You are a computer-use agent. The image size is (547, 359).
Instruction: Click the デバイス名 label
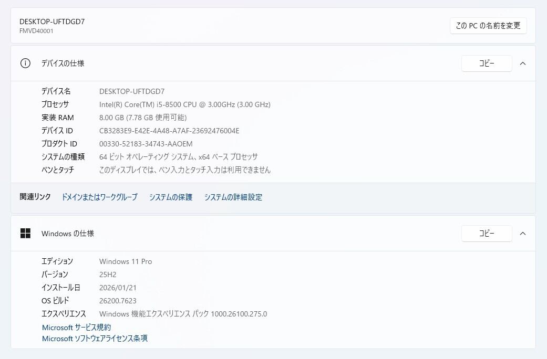pos(56,91)
